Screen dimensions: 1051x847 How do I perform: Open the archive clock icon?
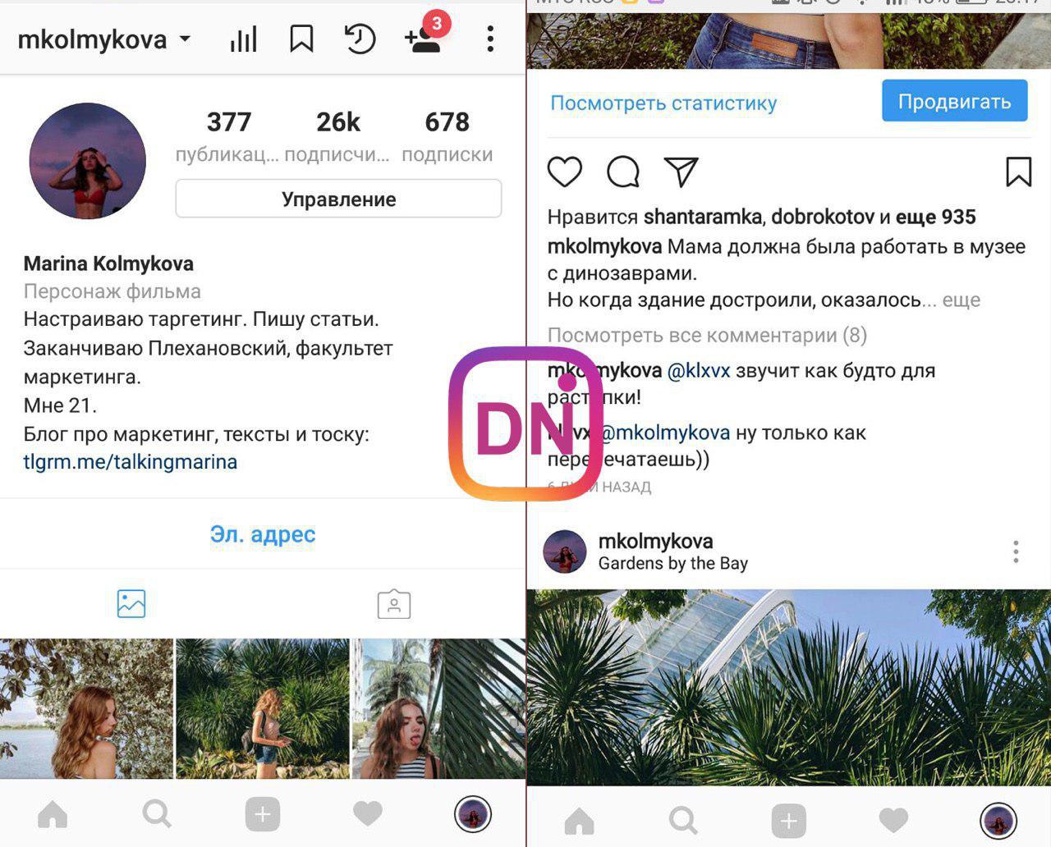[x=360, y=39]
